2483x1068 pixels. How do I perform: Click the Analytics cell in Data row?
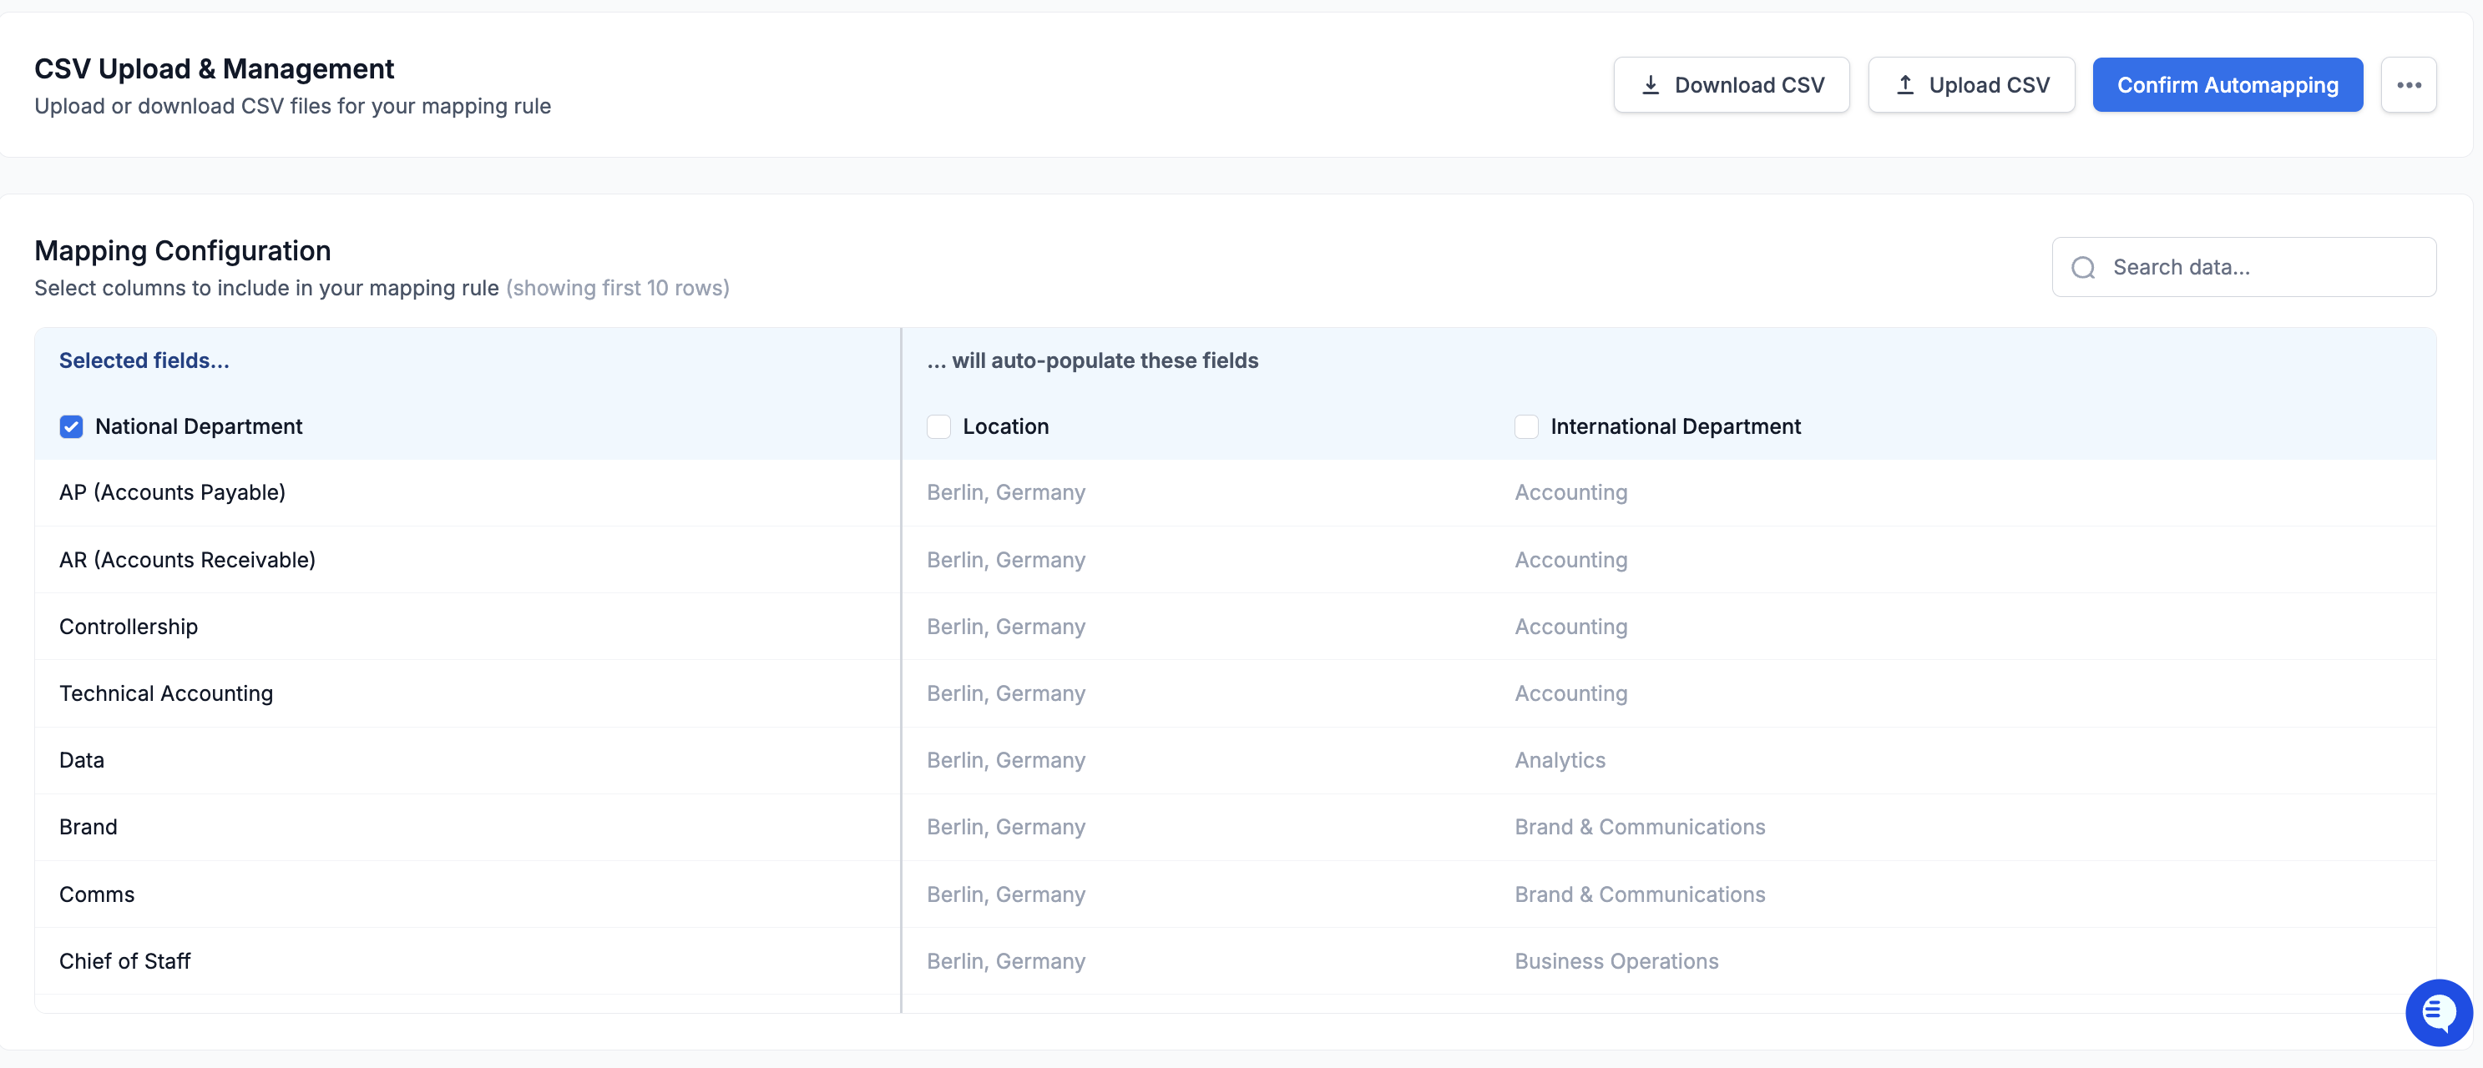click(x=1560, y=760)
